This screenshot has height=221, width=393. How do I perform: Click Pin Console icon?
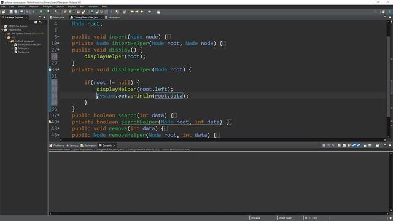coord(365,145)
